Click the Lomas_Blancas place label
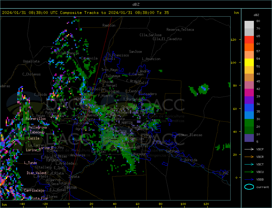 190,135
